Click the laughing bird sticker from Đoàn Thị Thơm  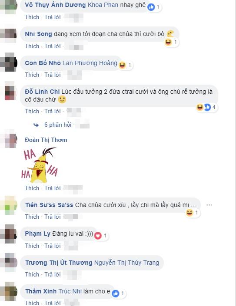[x=40, y=165]
